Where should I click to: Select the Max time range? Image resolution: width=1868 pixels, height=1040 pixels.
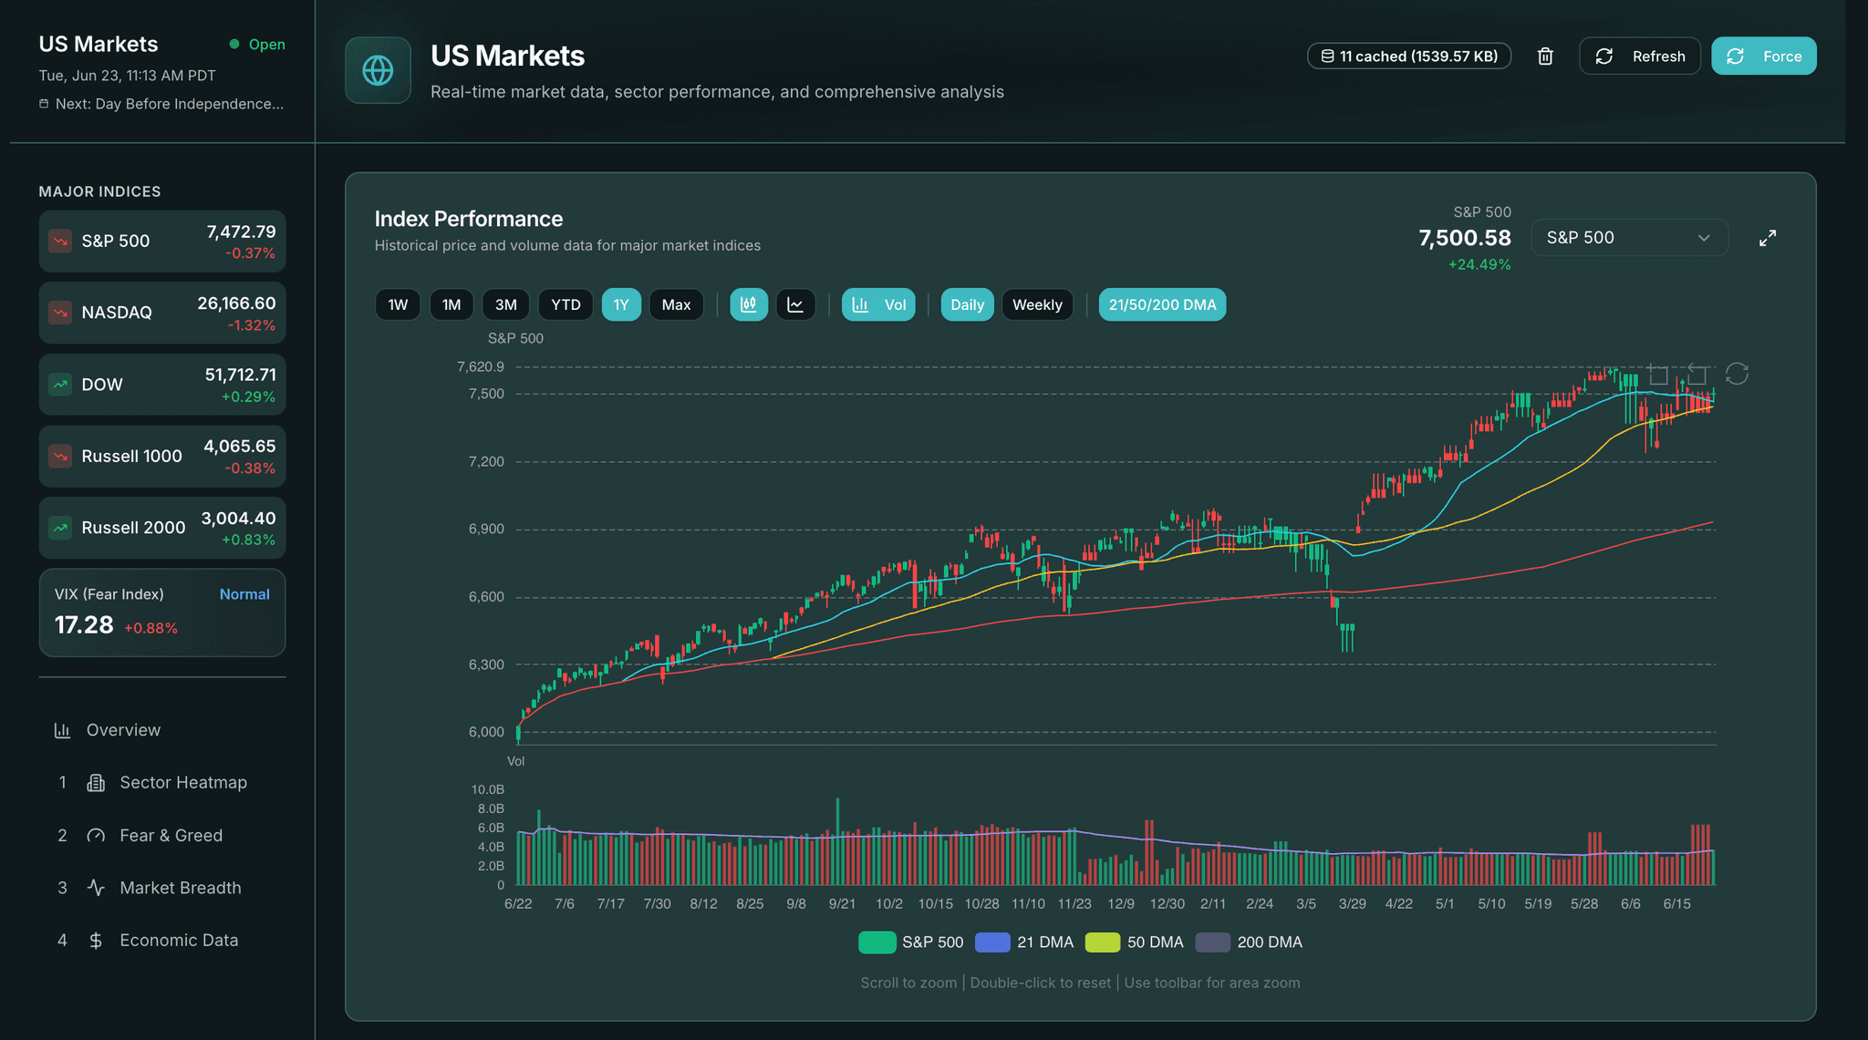pyautogui.click(x=676, y=304)
